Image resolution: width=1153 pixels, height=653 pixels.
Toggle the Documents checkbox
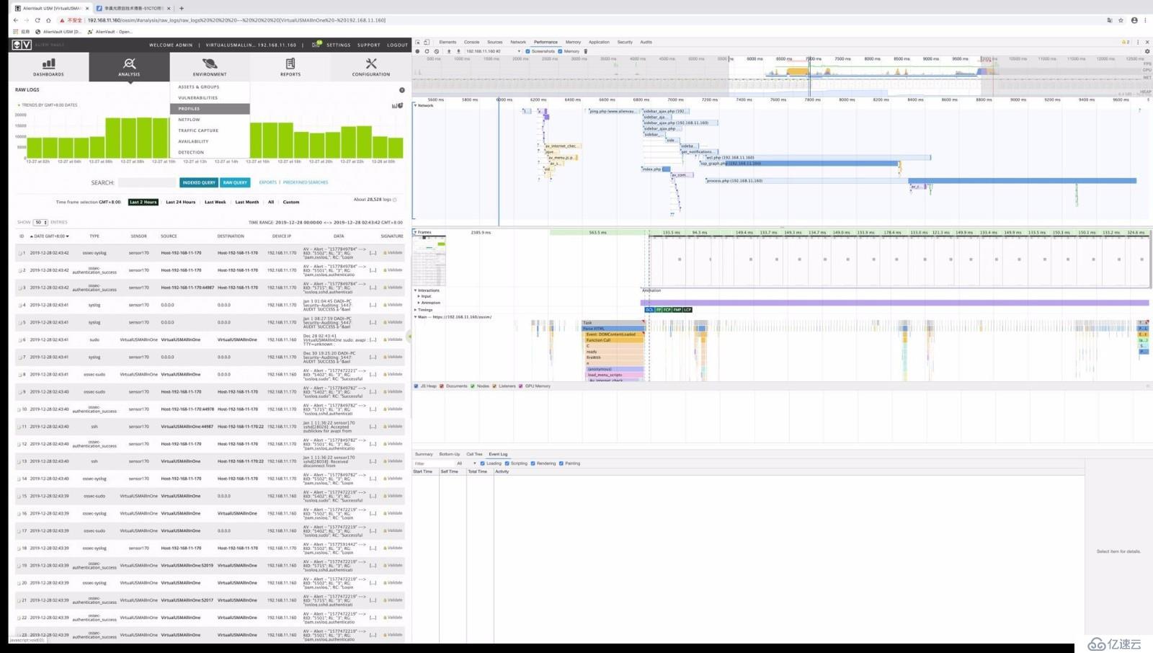pos(442,386)
